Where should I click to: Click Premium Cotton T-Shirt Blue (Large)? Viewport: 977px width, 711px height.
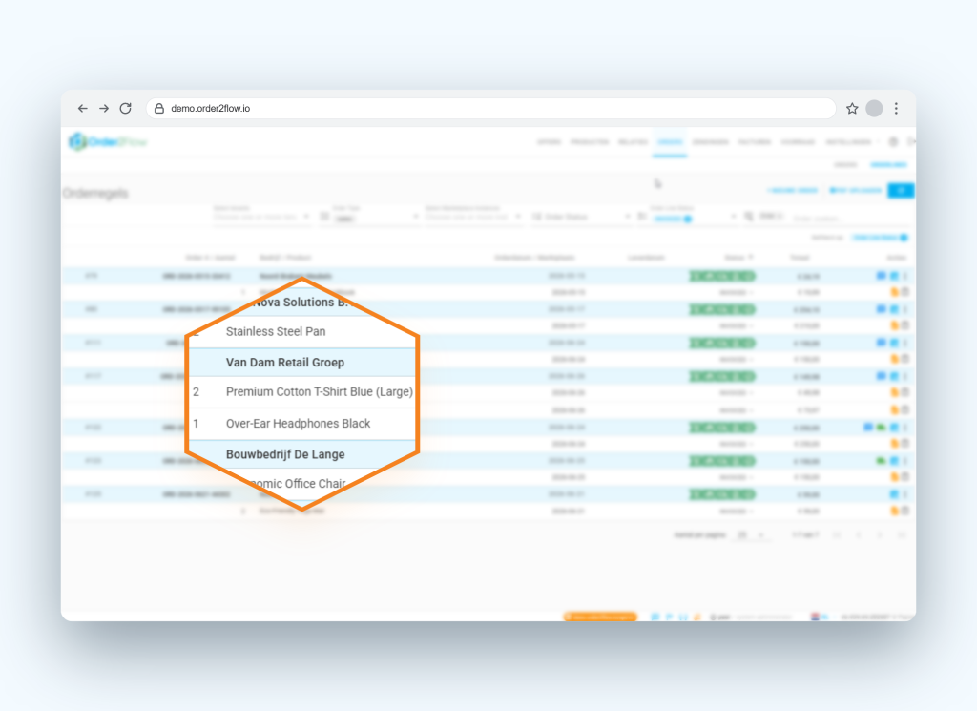(x=319, y=392)
